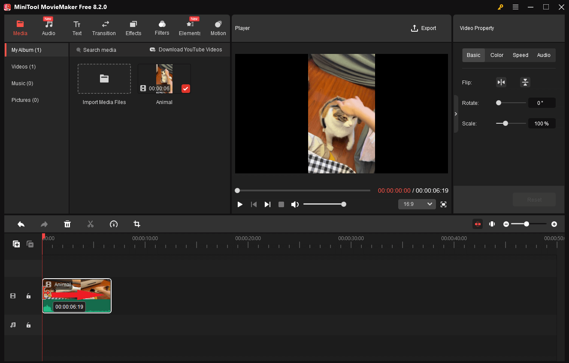The height and width of the screenshot is (363, 569).
Task: Undo the last action
Action: pyautogui.click(x=21, y=224)
